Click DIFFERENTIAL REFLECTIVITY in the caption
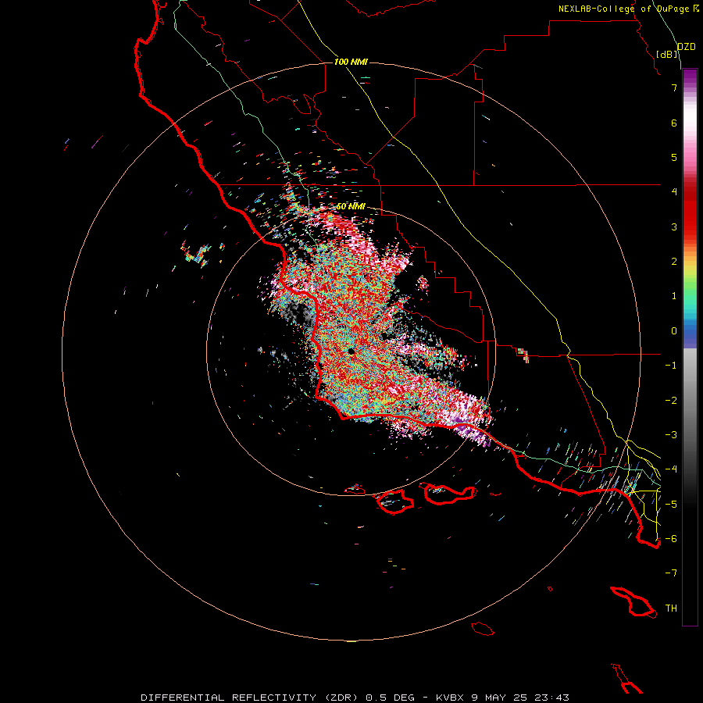Image resolution: width=703 pixels, height=703 pixels. click(x=228, y=698)
